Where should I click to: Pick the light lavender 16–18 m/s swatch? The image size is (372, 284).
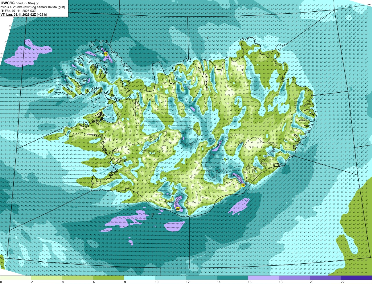(264, 278)
